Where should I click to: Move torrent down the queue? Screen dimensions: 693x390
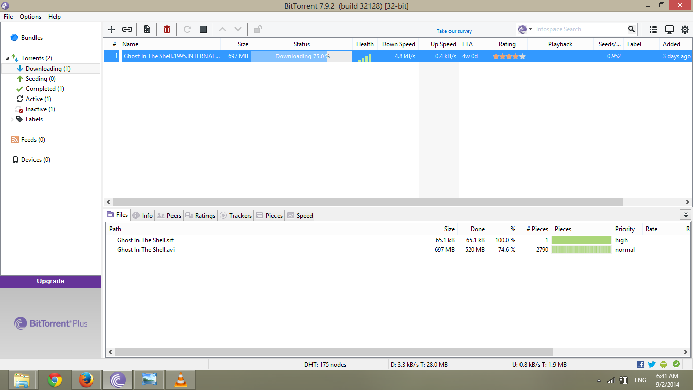[238, 29]
